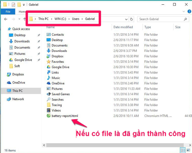This screenshot has width=192, height=153.
Task: Click the horizontal scrollbar in file list
Action: coord(109,146)
